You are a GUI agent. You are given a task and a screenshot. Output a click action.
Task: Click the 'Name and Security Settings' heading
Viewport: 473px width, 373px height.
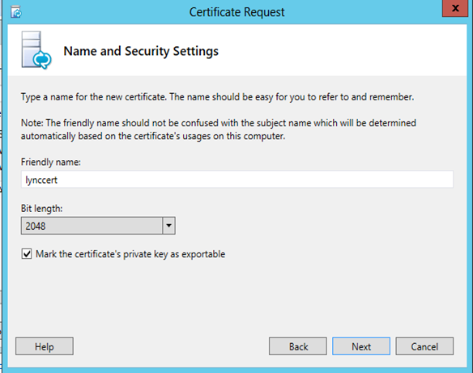(x=141, y=51)
